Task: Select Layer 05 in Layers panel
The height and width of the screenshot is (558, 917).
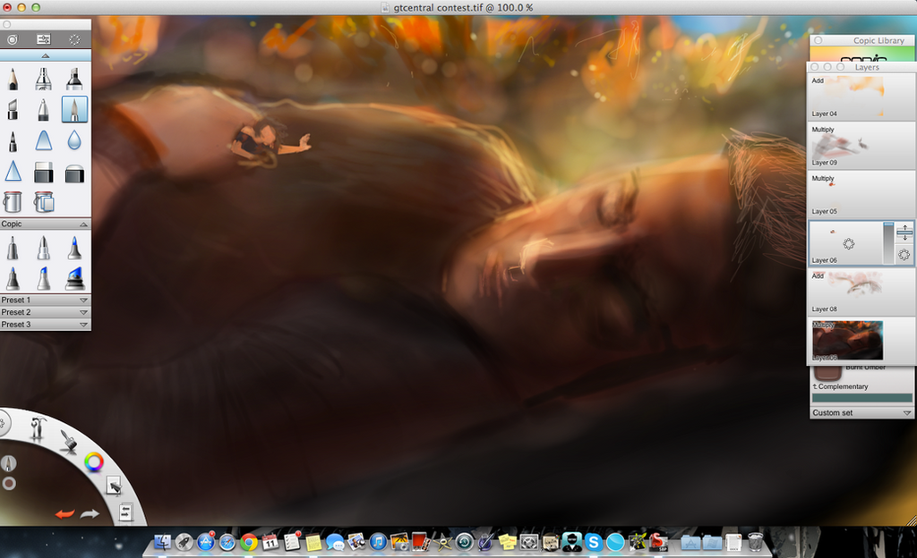Action: [x=861, y=194]
